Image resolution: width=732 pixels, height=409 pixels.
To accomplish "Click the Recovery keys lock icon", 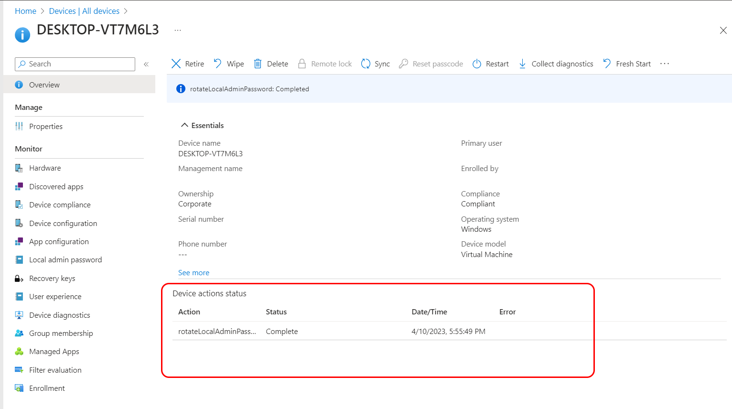I will (x=19, y=279).
